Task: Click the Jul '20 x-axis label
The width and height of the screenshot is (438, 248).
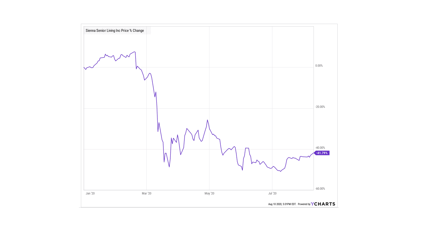Action: coord(272,193)
